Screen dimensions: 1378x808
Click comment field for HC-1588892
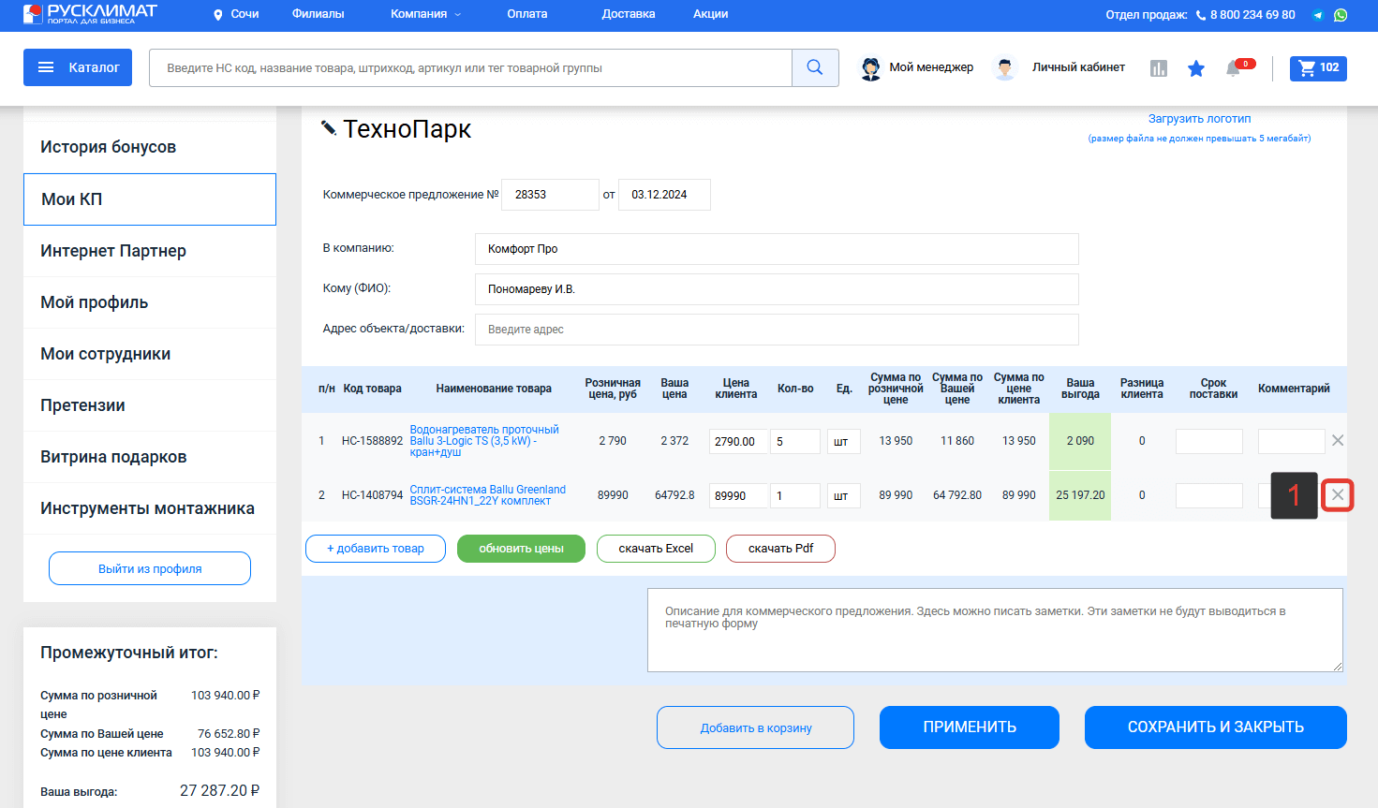coord(1292,441)
